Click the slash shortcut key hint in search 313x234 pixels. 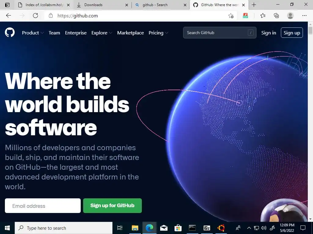click(x=251, y=33)
